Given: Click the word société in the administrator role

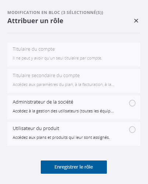Looking at the screenshot, I should [65, 102].
